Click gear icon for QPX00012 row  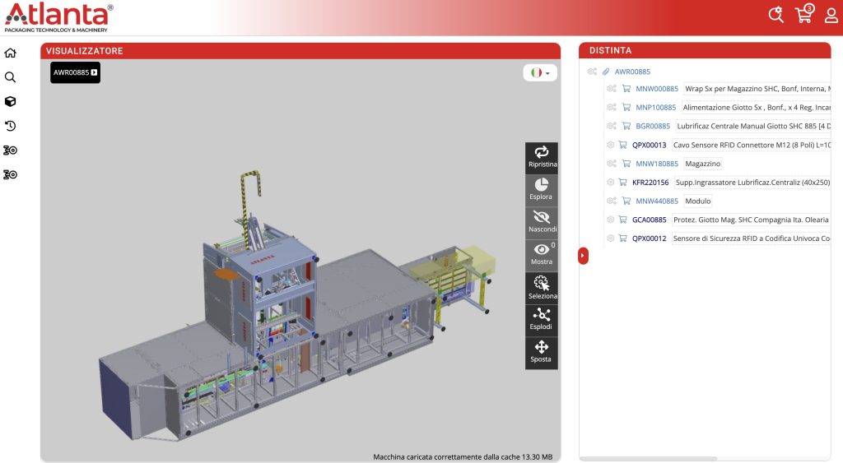[x=610, y=238]
